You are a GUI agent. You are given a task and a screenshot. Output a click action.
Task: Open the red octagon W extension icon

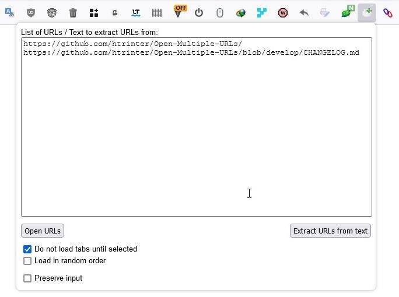click(x=283, y=13)
